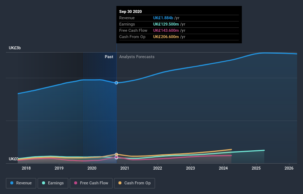Toggle the Earnings legend button
Viewport: 303px width, 194px height.
pos(53,183)
